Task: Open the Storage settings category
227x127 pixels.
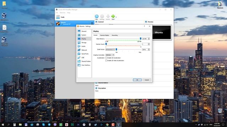Action: coord(84,42)
